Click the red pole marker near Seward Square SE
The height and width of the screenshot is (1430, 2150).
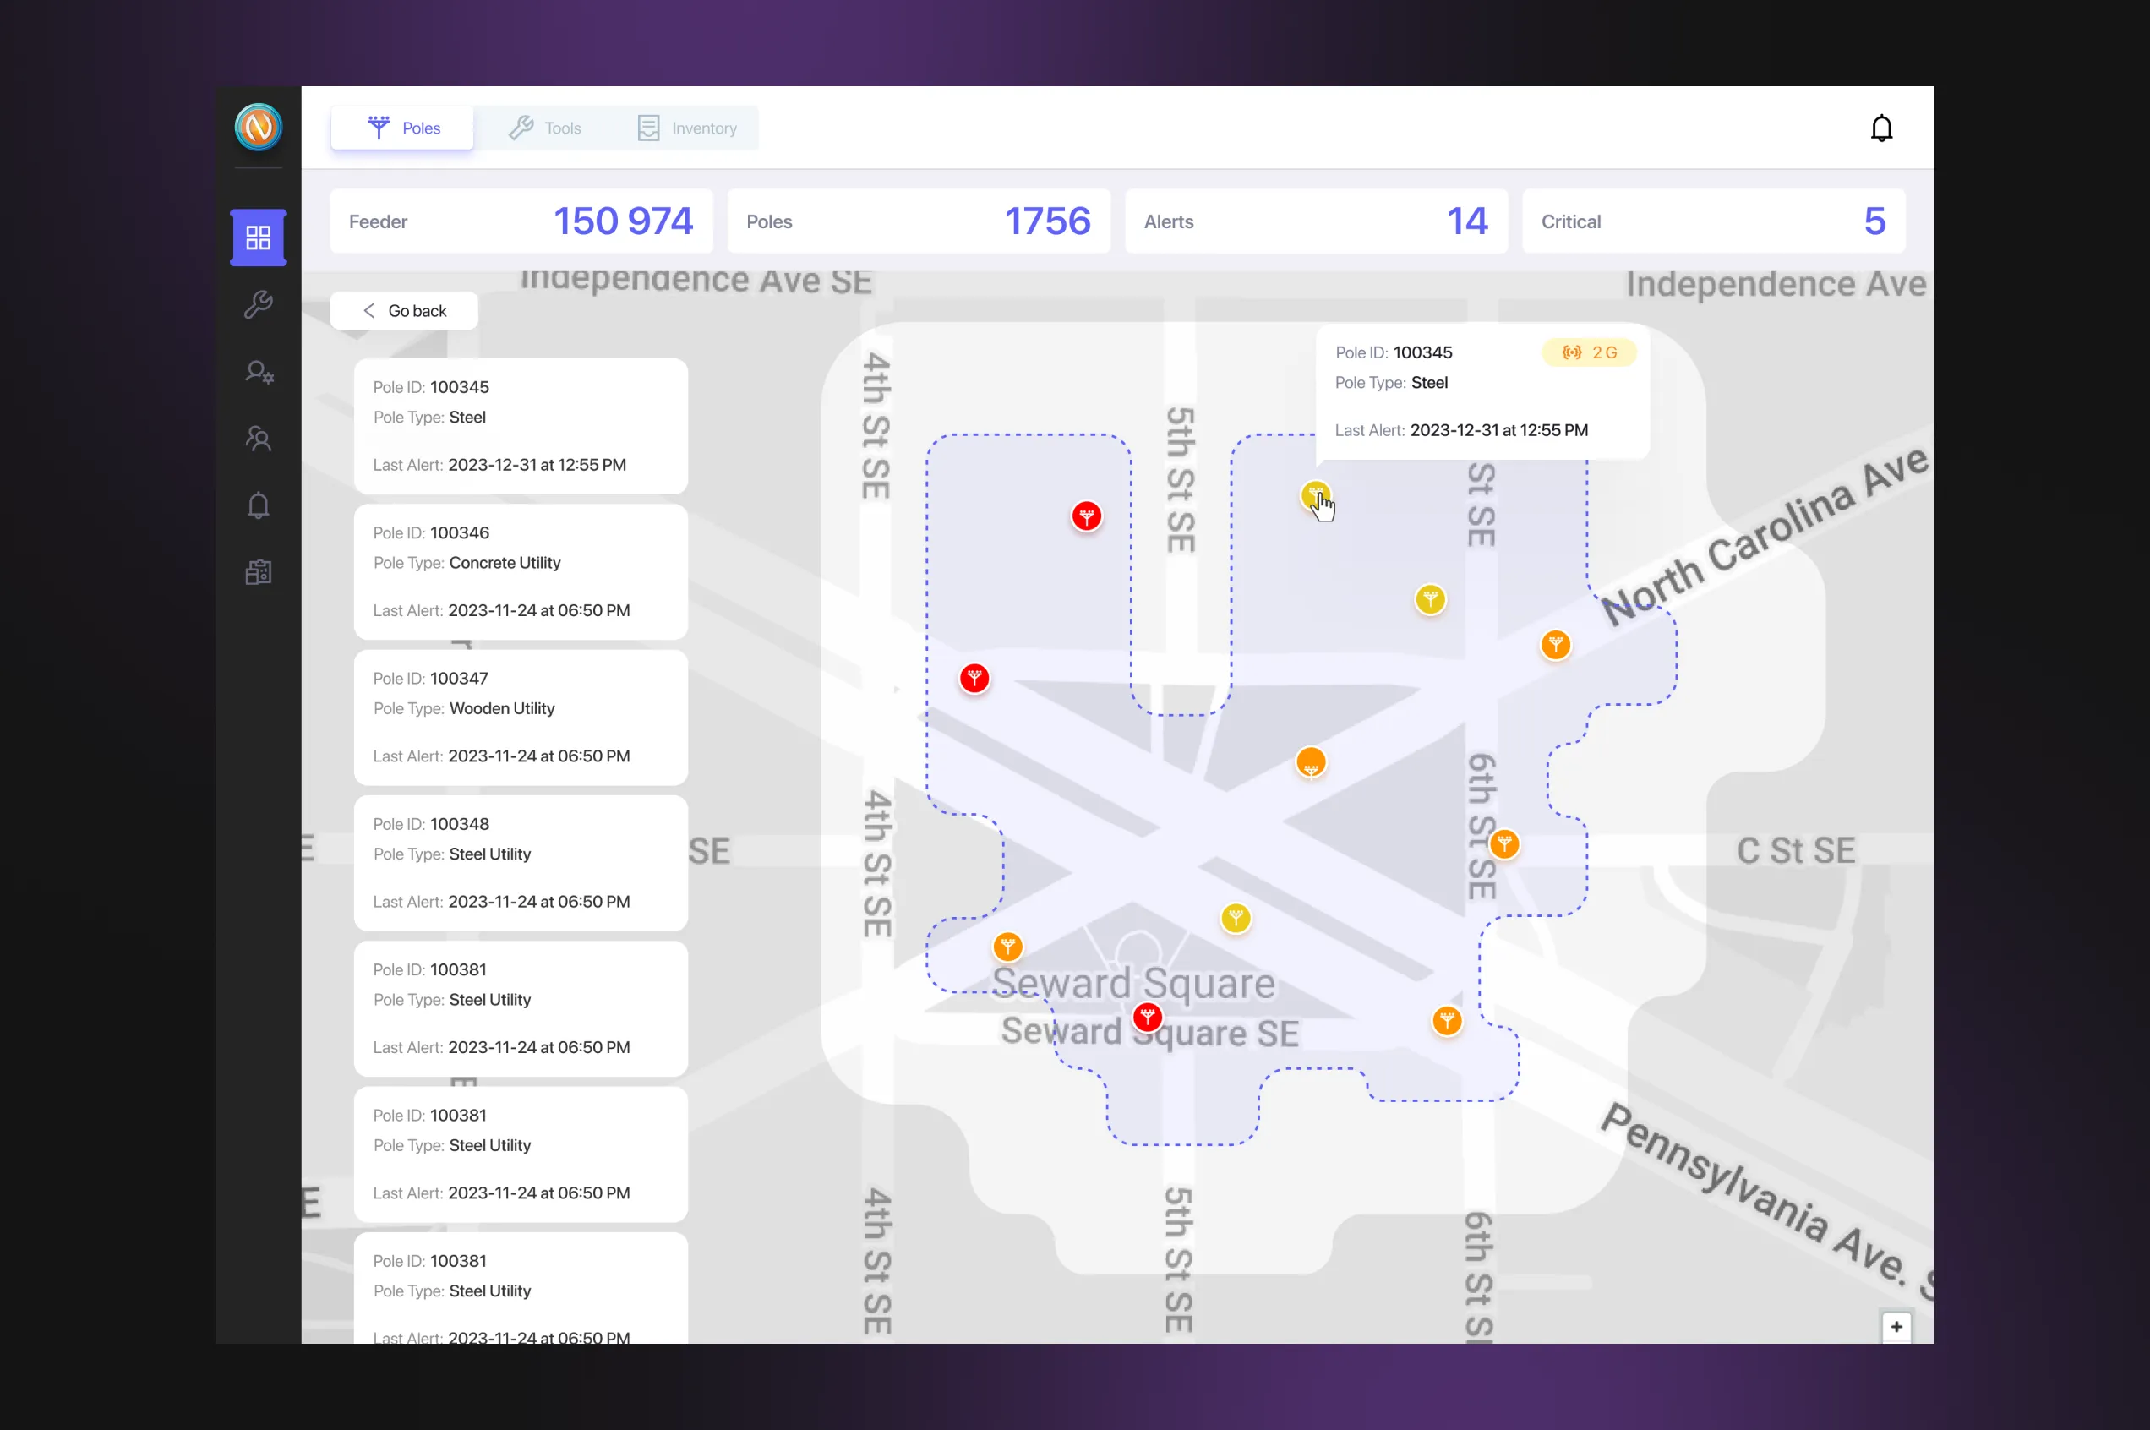1147,1016
